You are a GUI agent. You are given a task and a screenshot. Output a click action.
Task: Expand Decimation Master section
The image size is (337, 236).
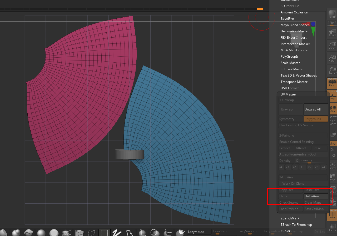pos(295,31)
